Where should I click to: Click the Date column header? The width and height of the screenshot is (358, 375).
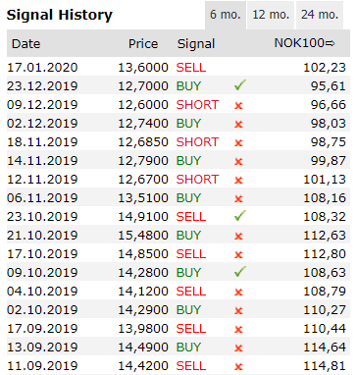pos(26,44)
